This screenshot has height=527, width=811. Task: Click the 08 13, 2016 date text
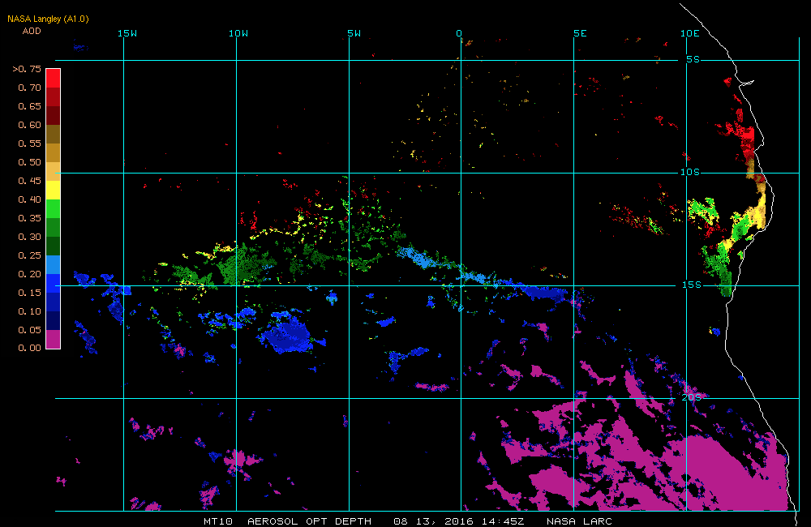click(x=432, y=521)
